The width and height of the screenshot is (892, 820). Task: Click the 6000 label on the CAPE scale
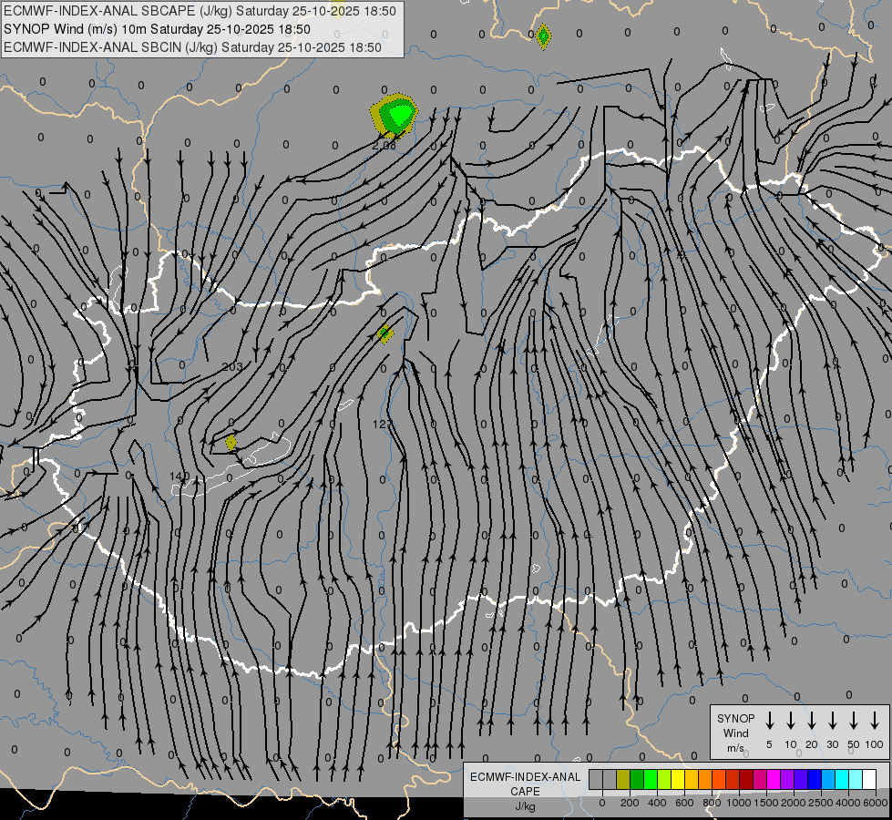click(875, 803)
